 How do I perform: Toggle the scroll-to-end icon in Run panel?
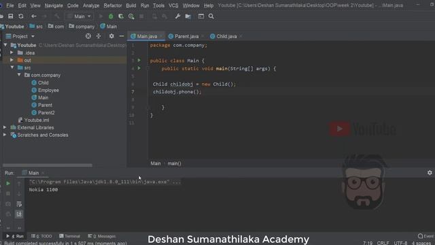click(19, 214)
